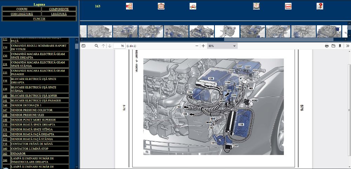
Task: Toggle the PDF viewer sidebar
Action: pyautogui.click(x=83, y=46)
